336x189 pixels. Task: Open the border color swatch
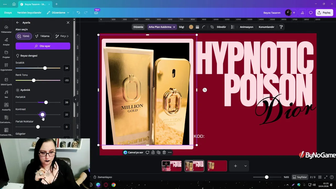[x=191, y=27]
